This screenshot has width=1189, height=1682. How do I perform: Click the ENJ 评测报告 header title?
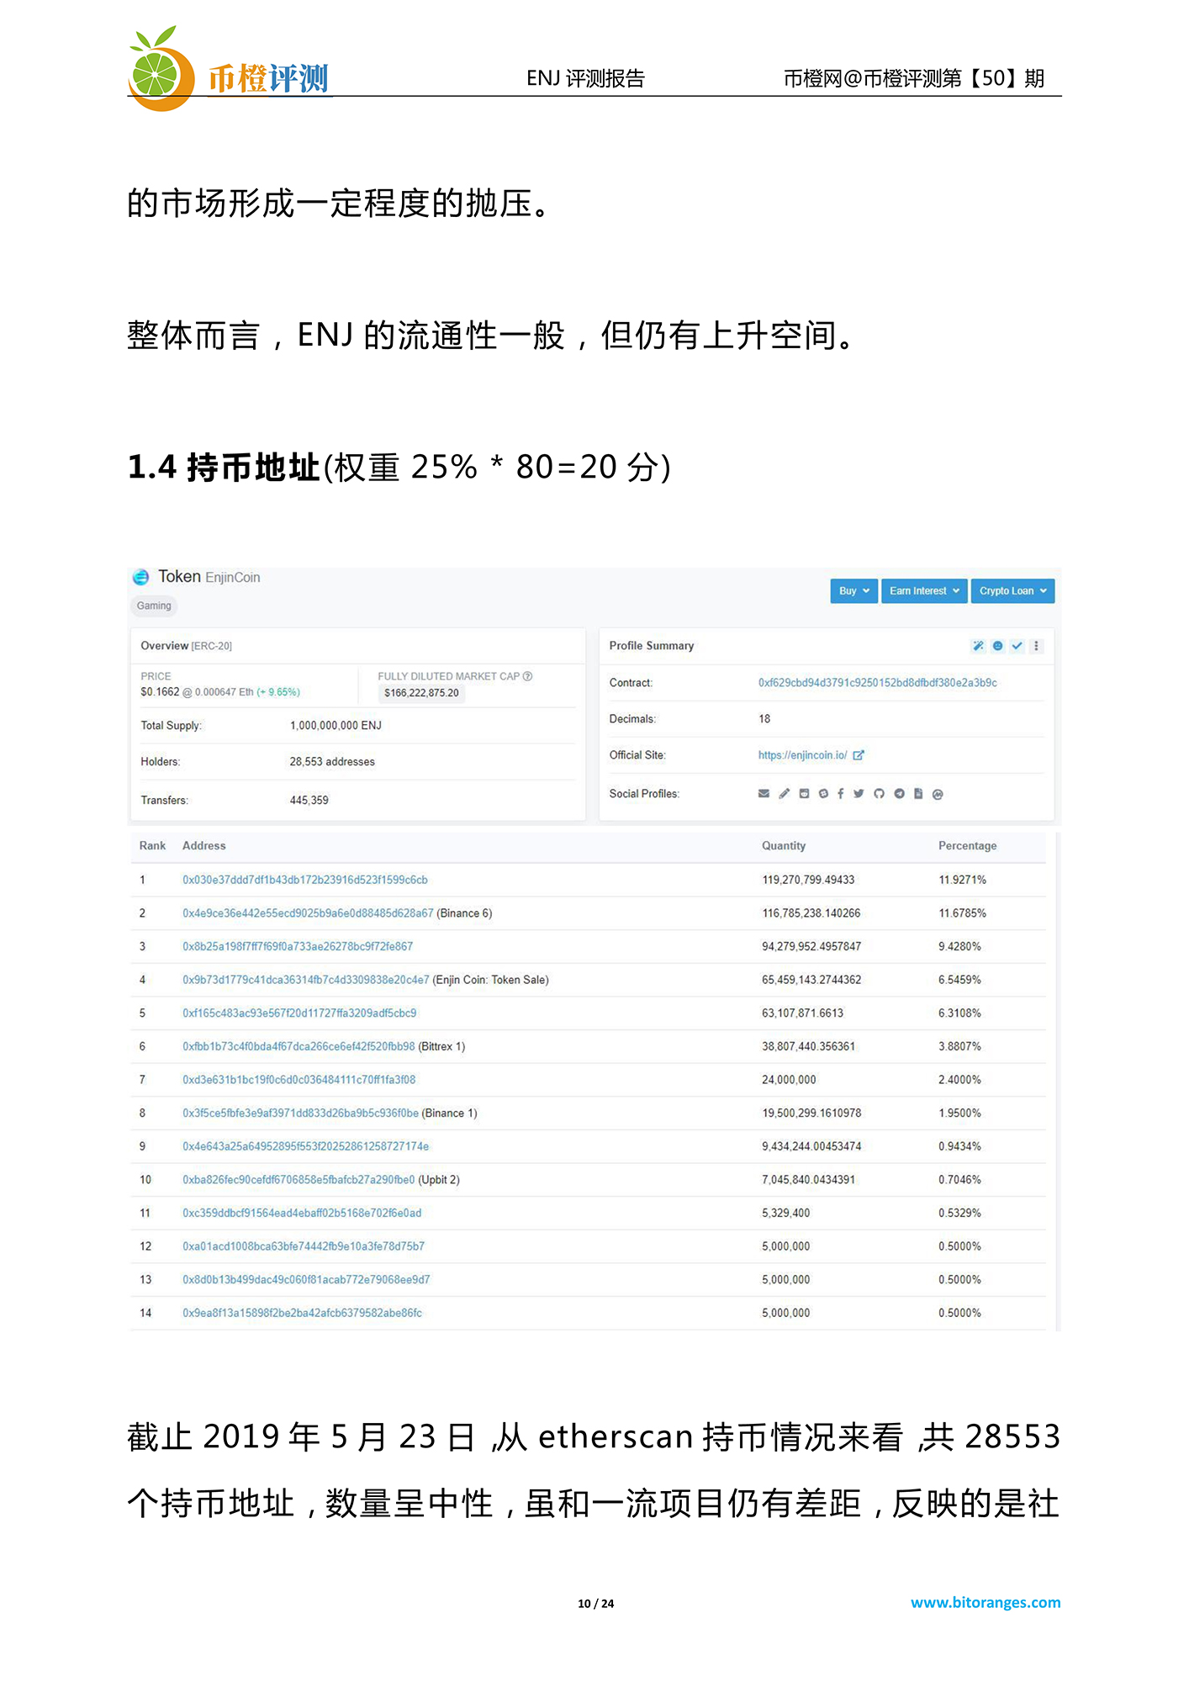click(x=585, y=78)
